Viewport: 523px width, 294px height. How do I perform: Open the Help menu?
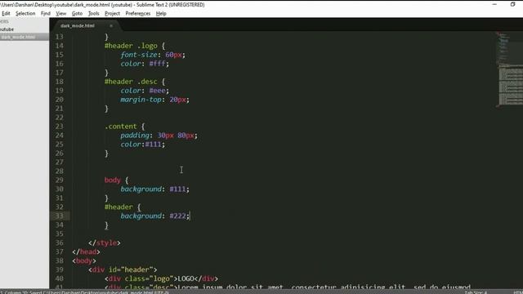click(x=161, y=14)
